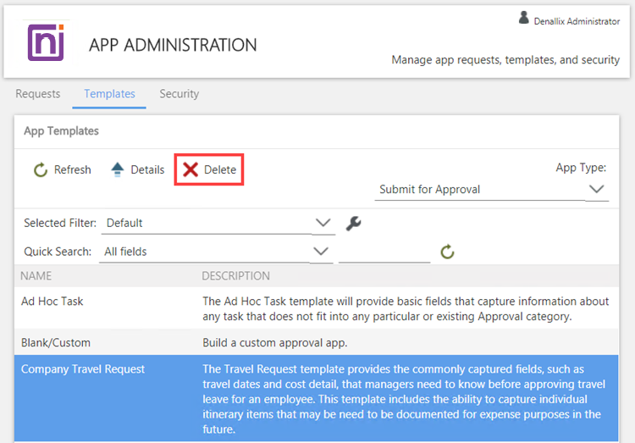Expand the Quick Search fields dropdown

click(x=322, y=252)
